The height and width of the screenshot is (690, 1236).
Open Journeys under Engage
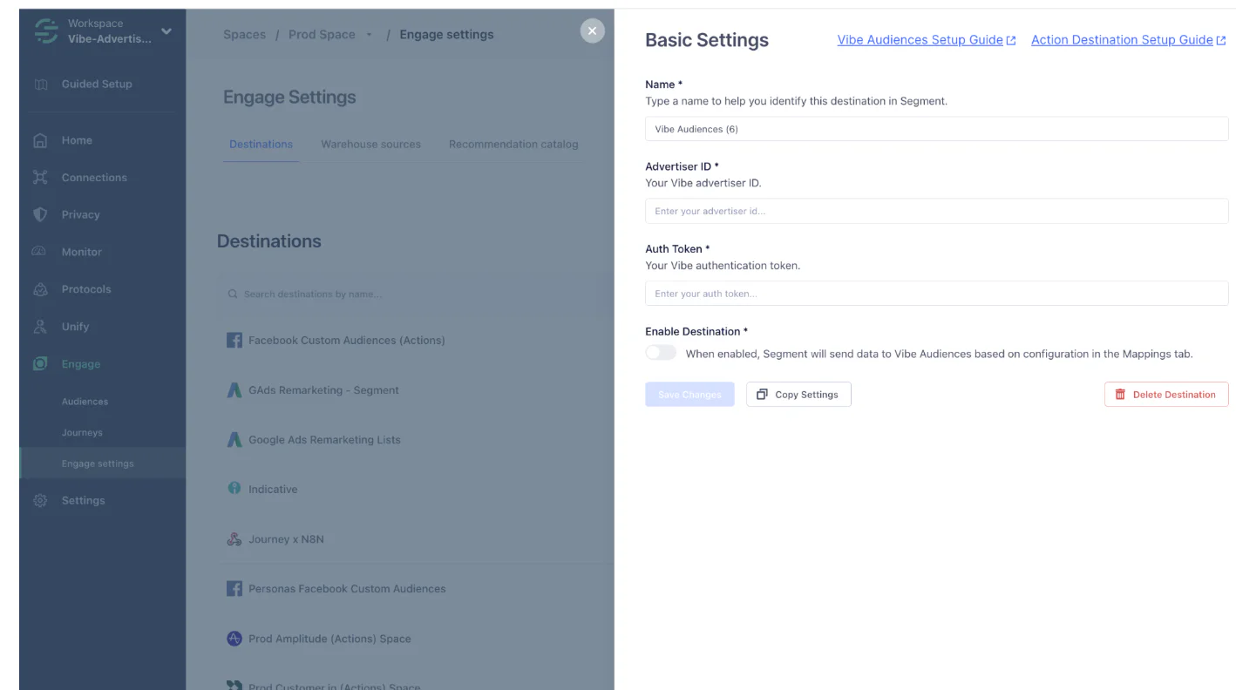tap(82, 433)
